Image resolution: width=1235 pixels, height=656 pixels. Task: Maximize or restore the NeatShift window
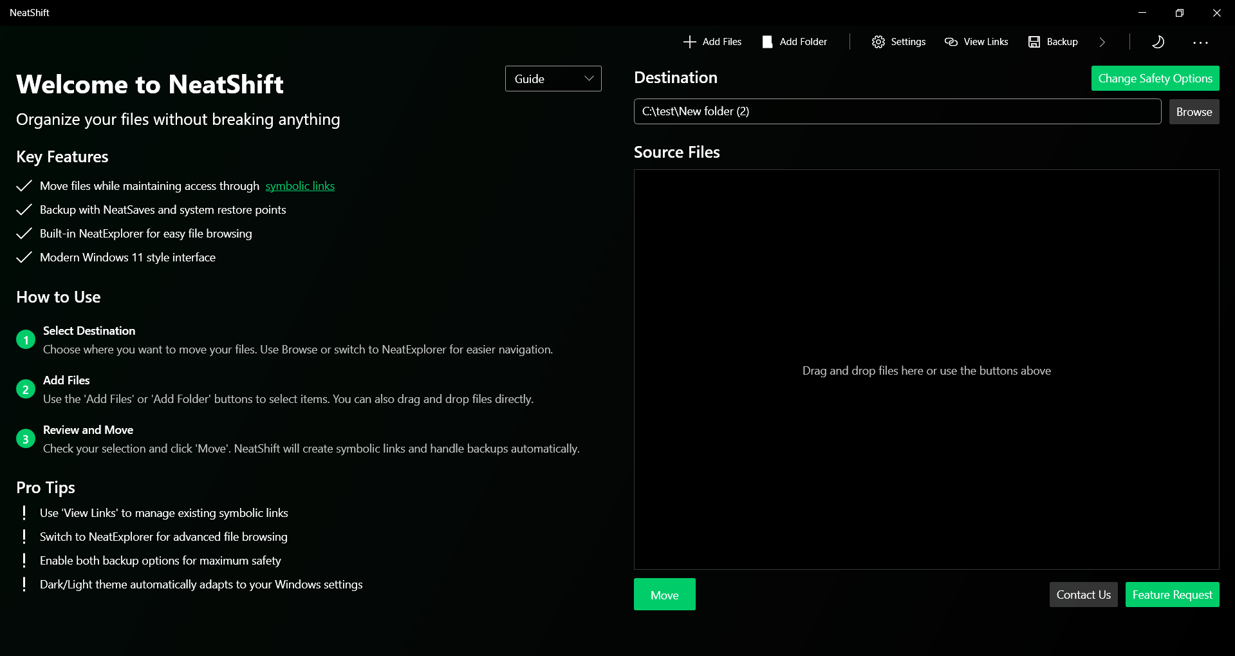pyautogui.click(x=1180, y=13)
